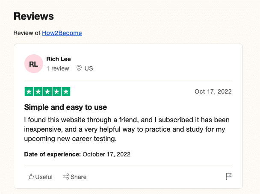Image resolution: width=260 pixels, height=194 pixels.
Task: Click the fifth green rating star
Action: [x=66, y=91]
